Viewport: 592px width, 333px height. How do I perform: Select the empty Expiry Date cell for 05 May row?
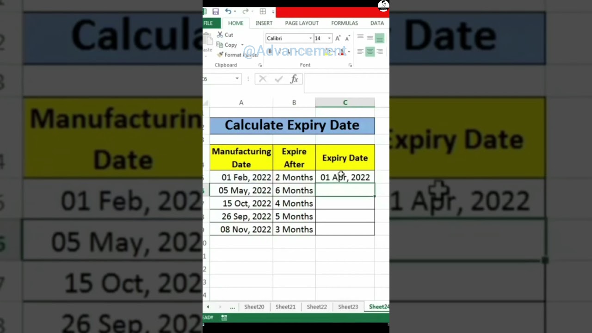(345, 190)
